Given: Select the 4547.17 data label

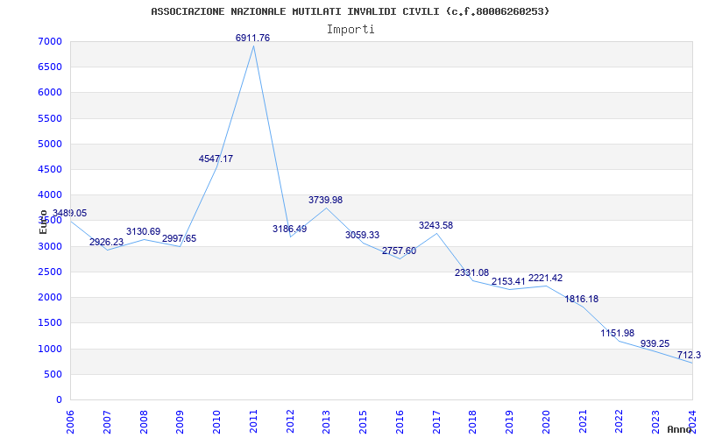Looking at the screenshot, I should (216, 159).
